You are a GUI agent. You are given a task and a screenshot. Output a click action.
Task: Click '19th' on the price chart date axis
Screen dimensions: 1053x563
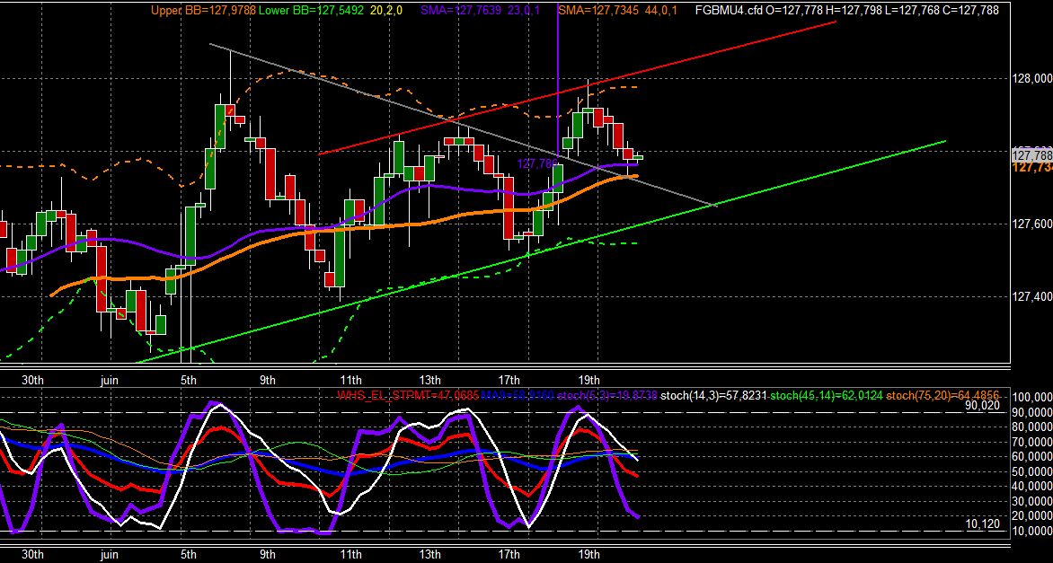588,381
